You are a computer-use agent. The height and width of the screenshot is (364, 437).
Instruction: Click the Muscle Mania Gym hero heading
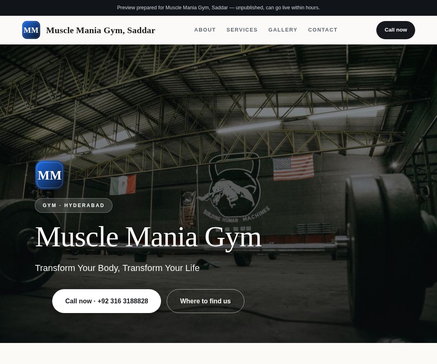(x=148, y=237)
